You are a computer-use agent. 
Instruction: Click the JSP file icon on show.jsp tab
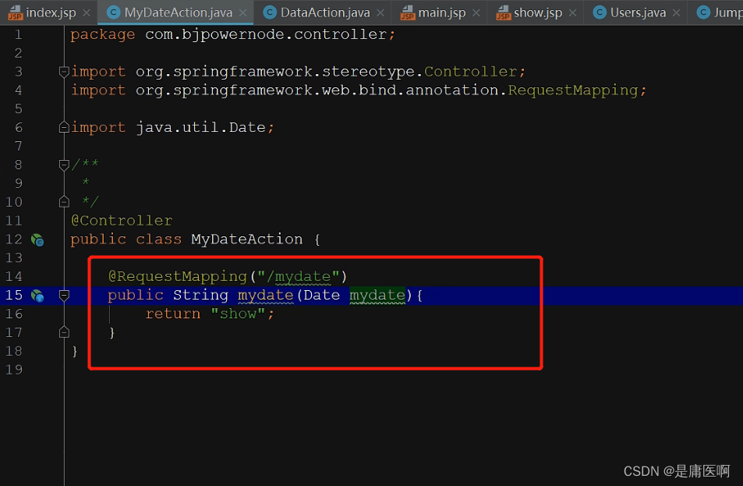503,12
